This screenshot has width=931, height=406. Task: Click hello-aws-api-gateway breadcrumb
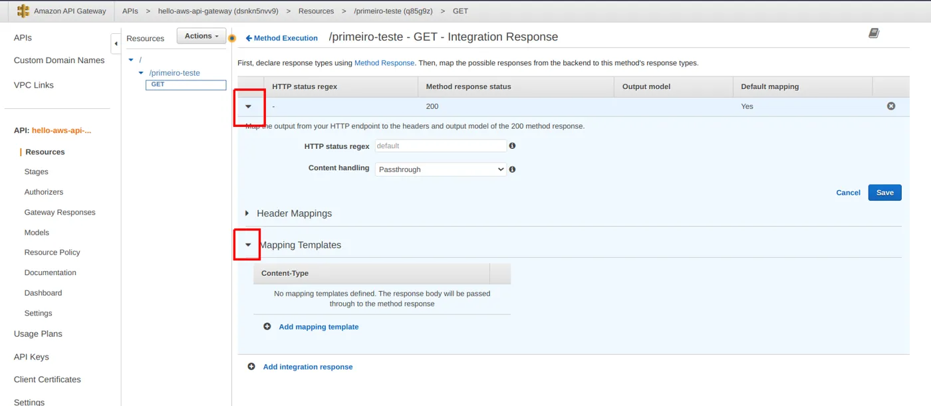click(x=218, y=11)
